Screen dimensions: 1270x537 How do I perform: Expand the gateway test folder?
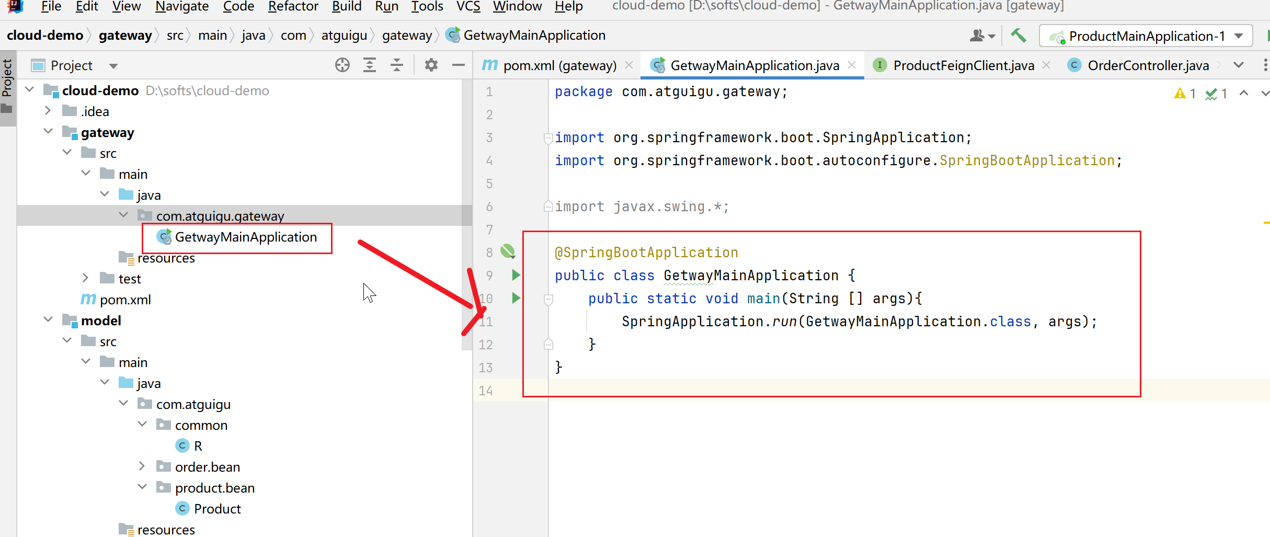(x=86, y=278)
